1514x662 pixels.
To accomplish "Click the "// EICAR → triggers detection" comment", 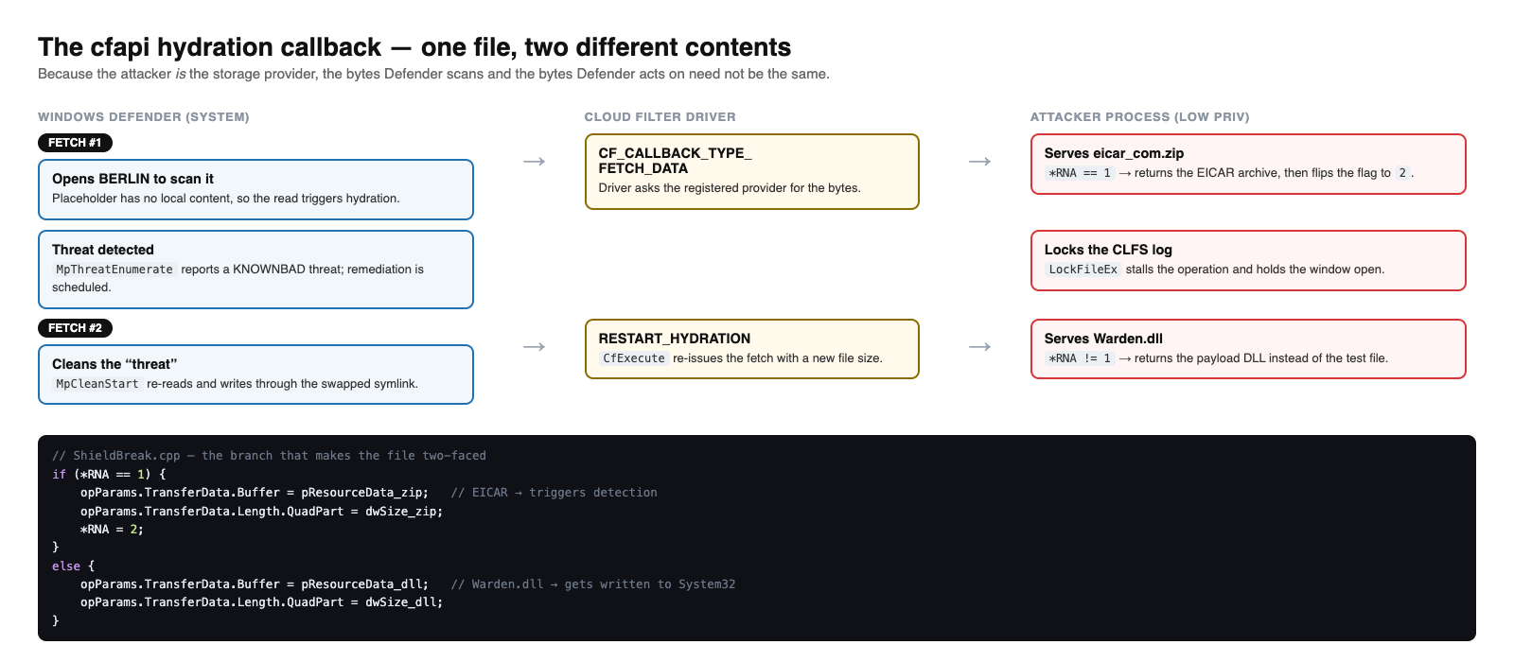I will [554, 493].
